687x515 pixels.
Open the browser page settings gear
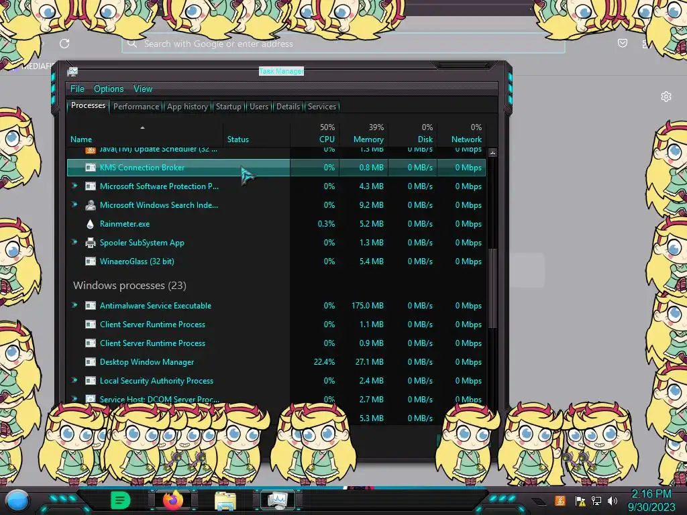point(666,97)
